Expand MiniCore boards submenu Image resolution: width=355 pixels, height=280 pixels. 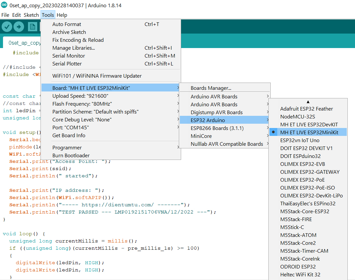(225, 136)
